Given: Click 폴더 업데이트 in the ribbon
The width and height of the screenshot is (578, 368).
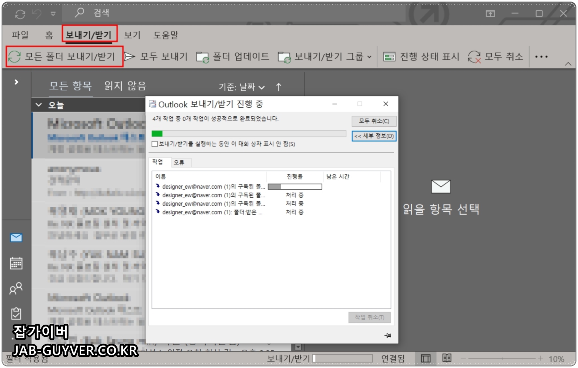Looking at the screenshot, I should [x=233, y=57].
